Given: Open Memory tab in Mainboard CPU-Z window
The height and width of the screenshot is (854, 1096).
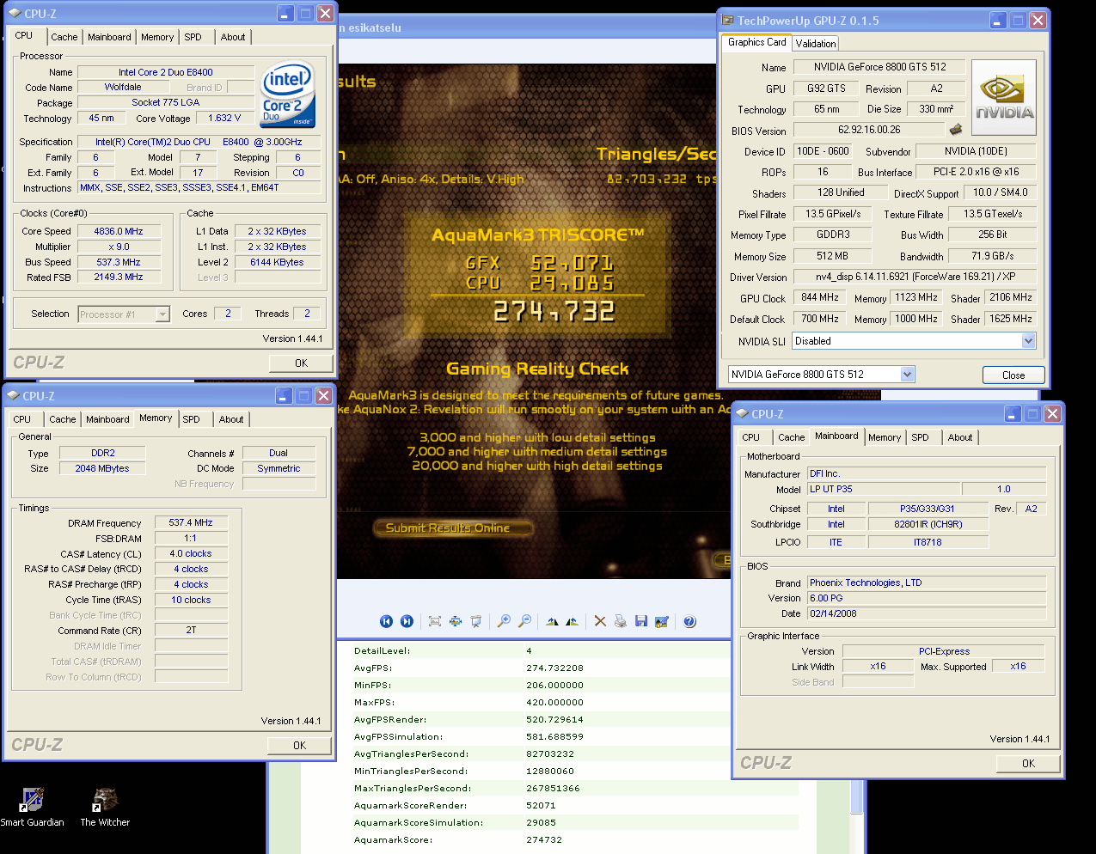Looking at the screenshot, I should 884,437.
